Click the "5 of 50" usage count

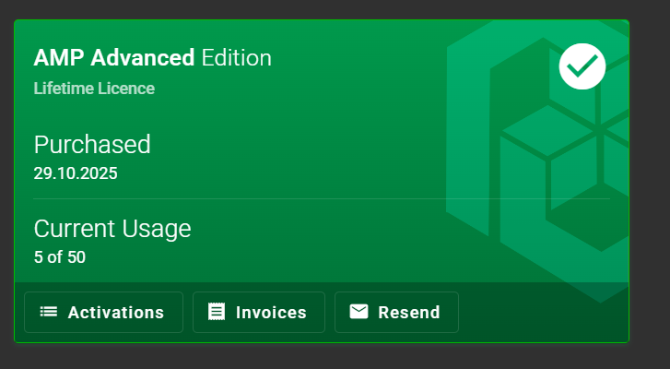(60, 257)
